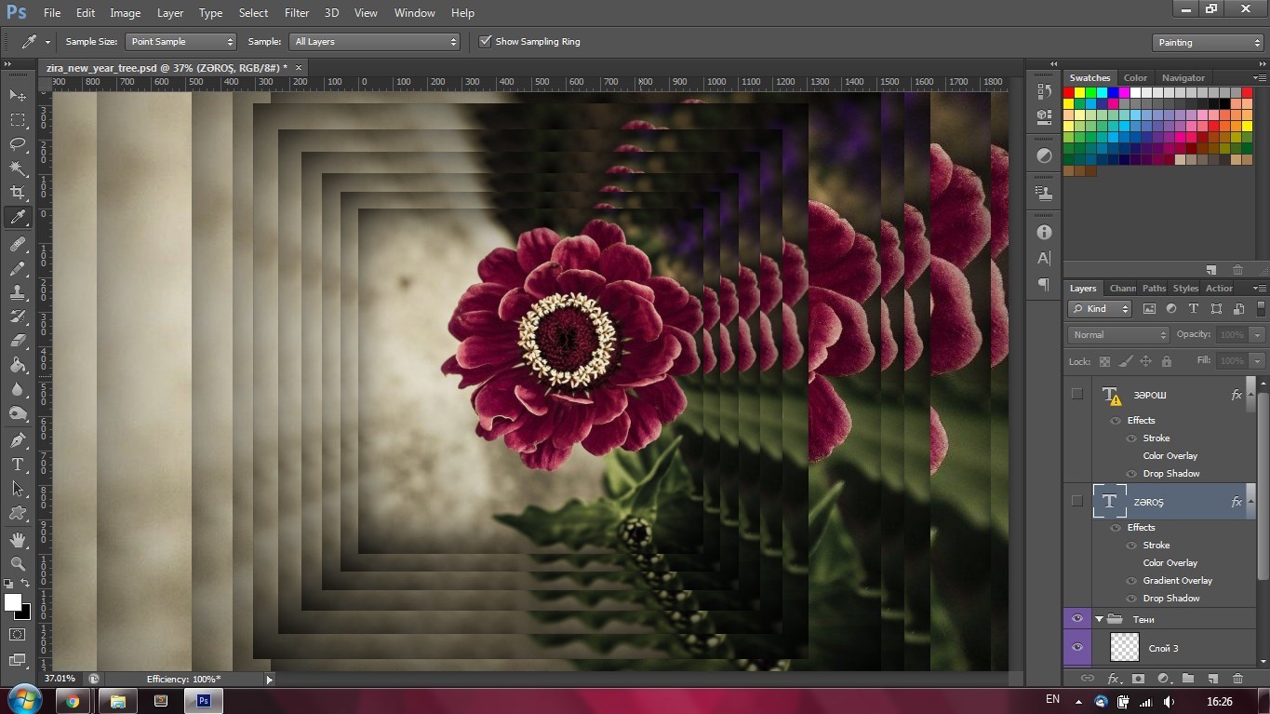This screenshot has height=714, width=1270.
Task: Hide the Слой 3 layer
Action: coord(1077,648)
